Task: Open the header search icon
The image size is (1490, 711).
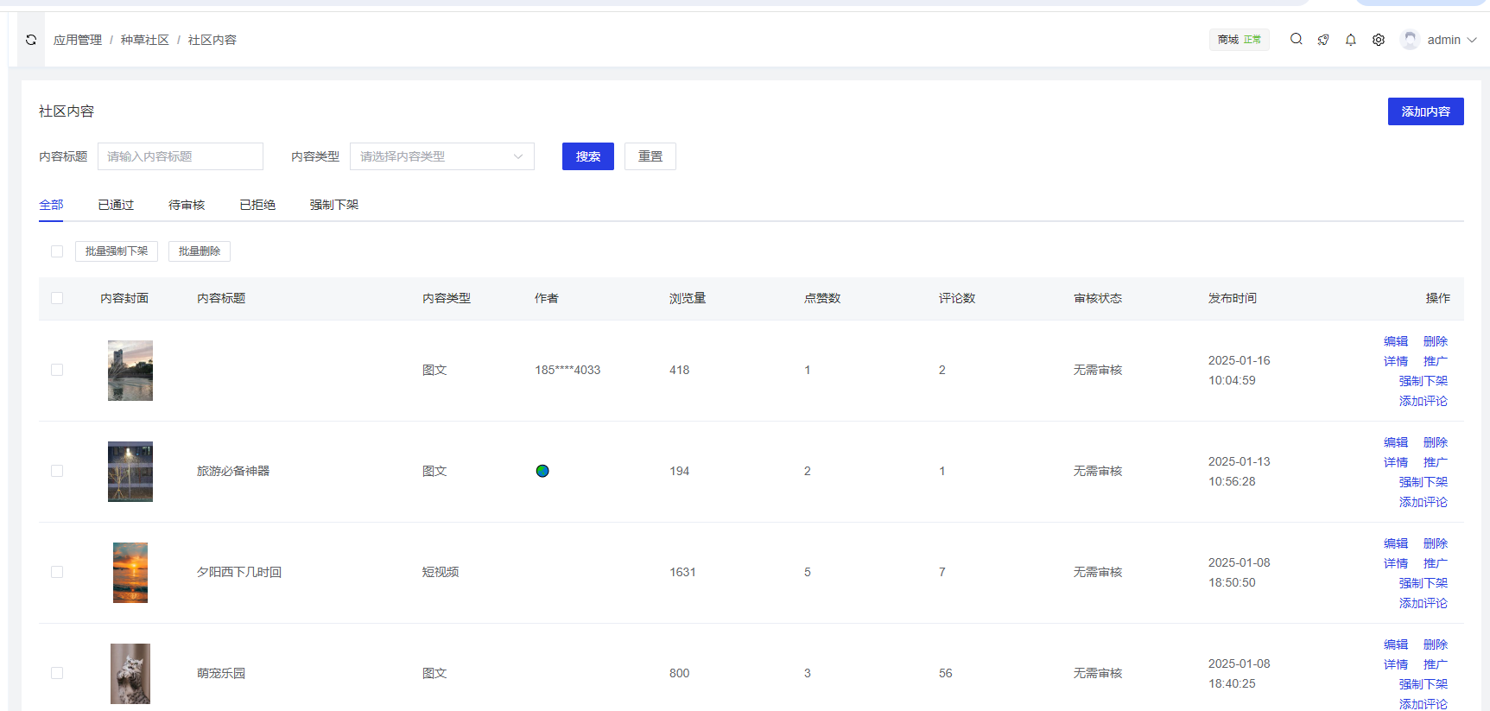Action: pos(1296,39)
